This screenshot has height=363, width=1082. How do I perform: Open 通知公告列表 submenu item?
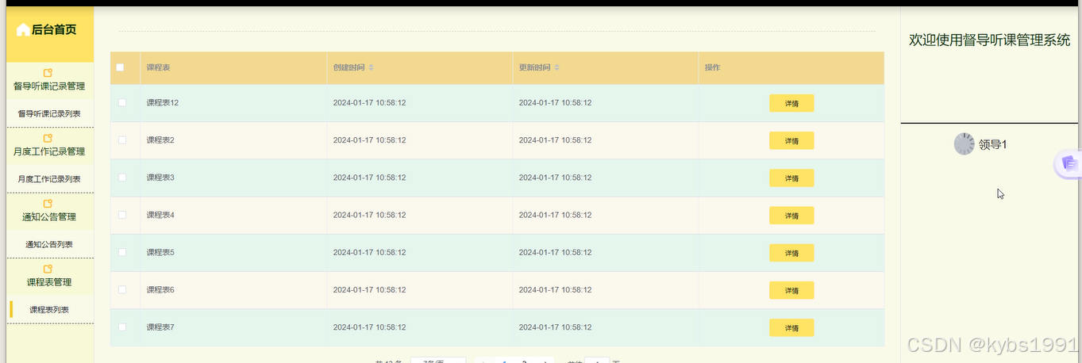pyautogui.click(x=49, y=244)
